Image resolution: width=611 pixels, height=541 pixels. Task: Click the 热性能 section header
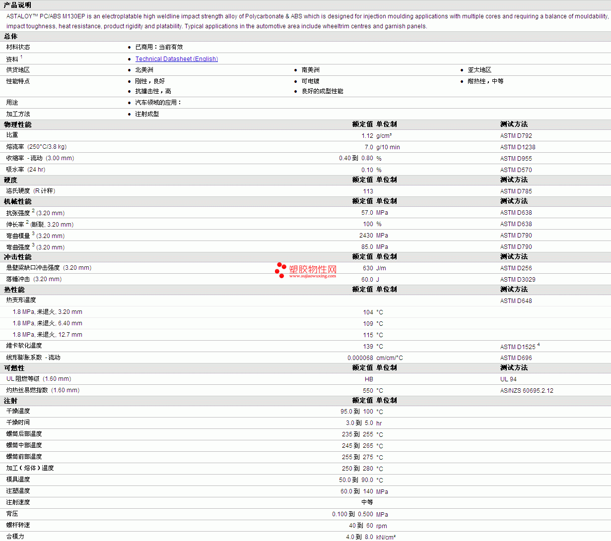[14, 290]
